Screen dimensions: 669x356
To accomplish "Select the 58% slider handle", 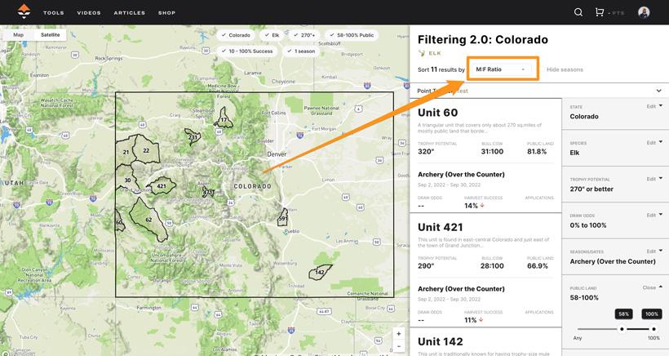I will click(x=622, y=329).
